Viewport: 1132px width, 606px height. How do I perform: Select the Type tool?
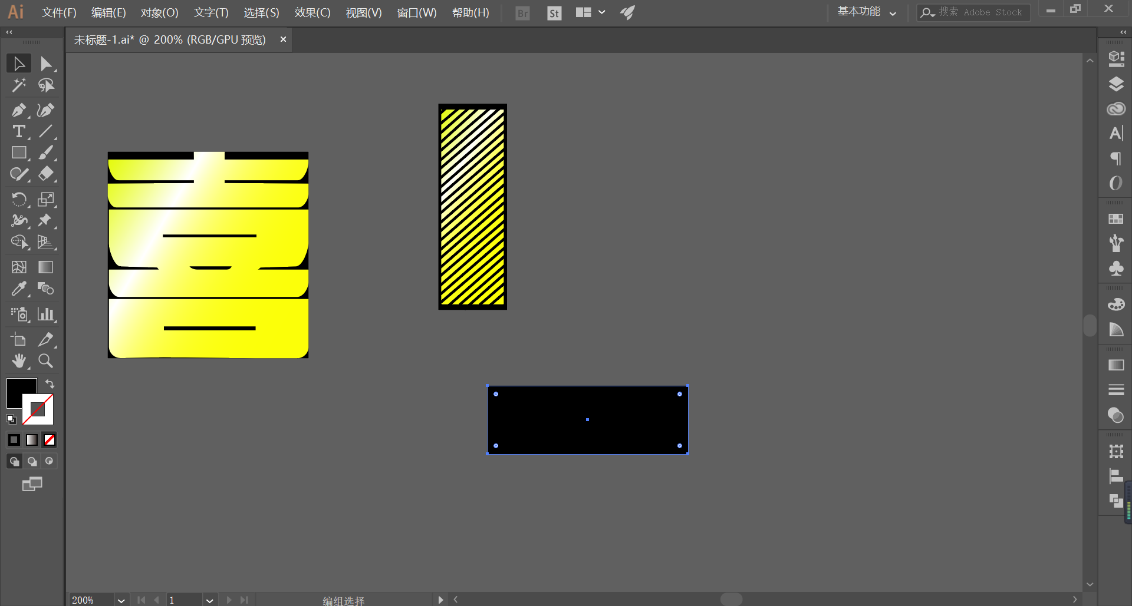(x=19, y=131)
